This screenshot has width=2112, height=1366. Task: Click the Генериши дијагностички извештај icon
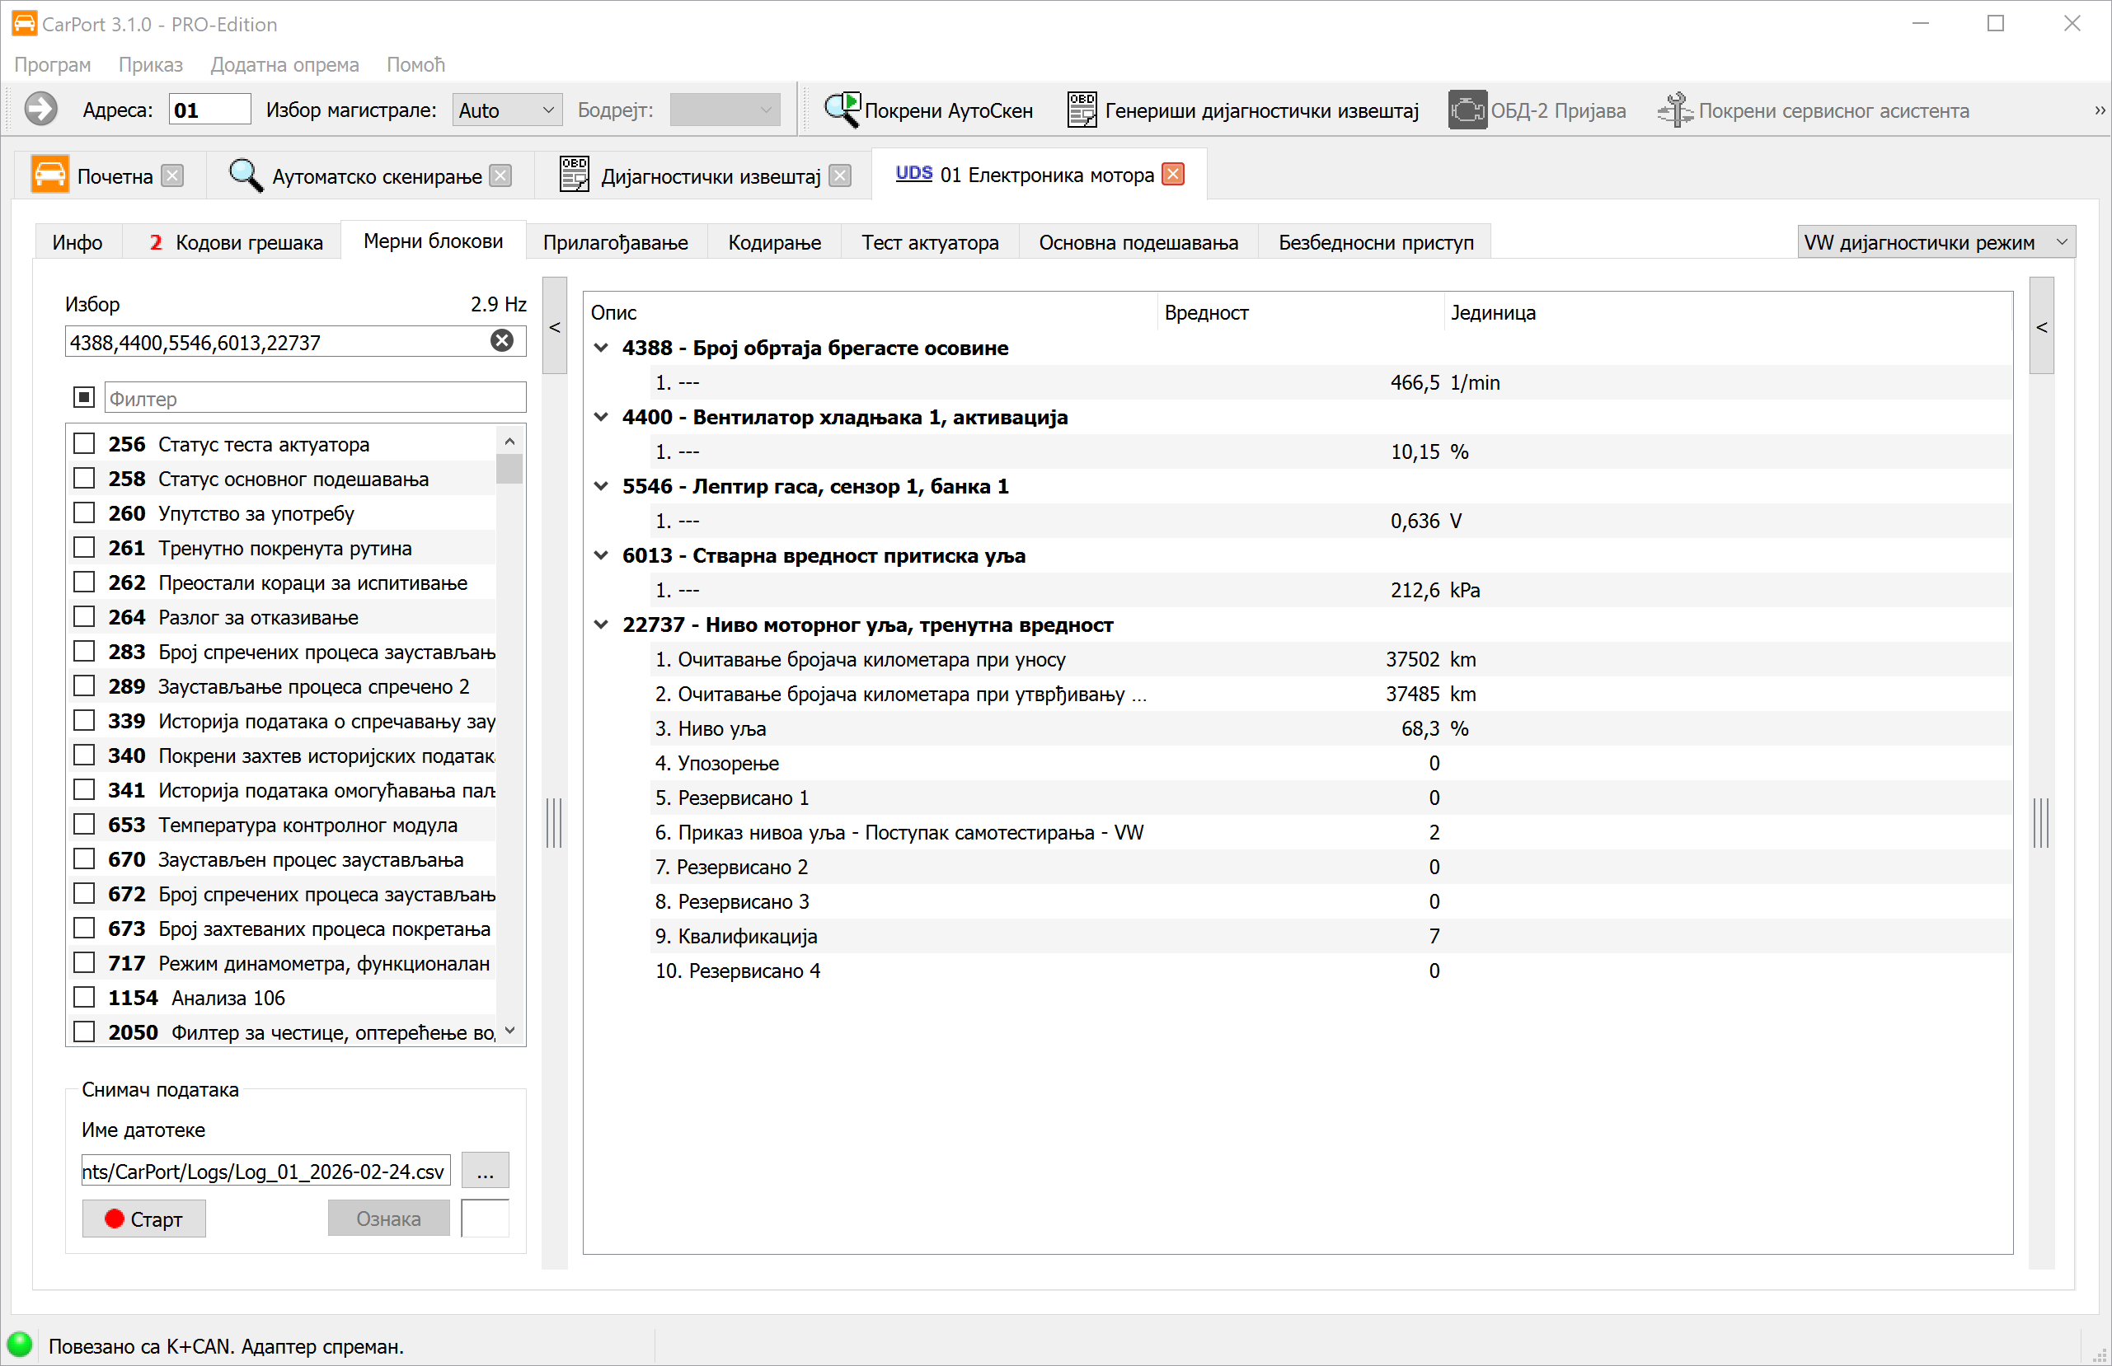pyautogui.click(x=1081, y=110)
